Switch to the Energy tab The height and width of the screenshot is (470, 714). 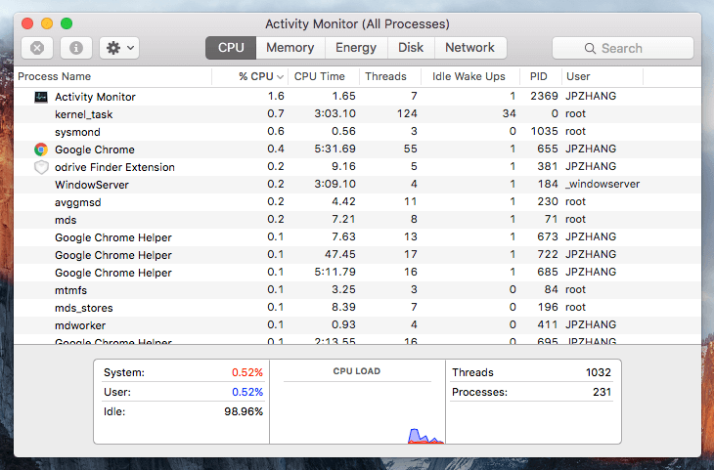[x=356, y=48]
